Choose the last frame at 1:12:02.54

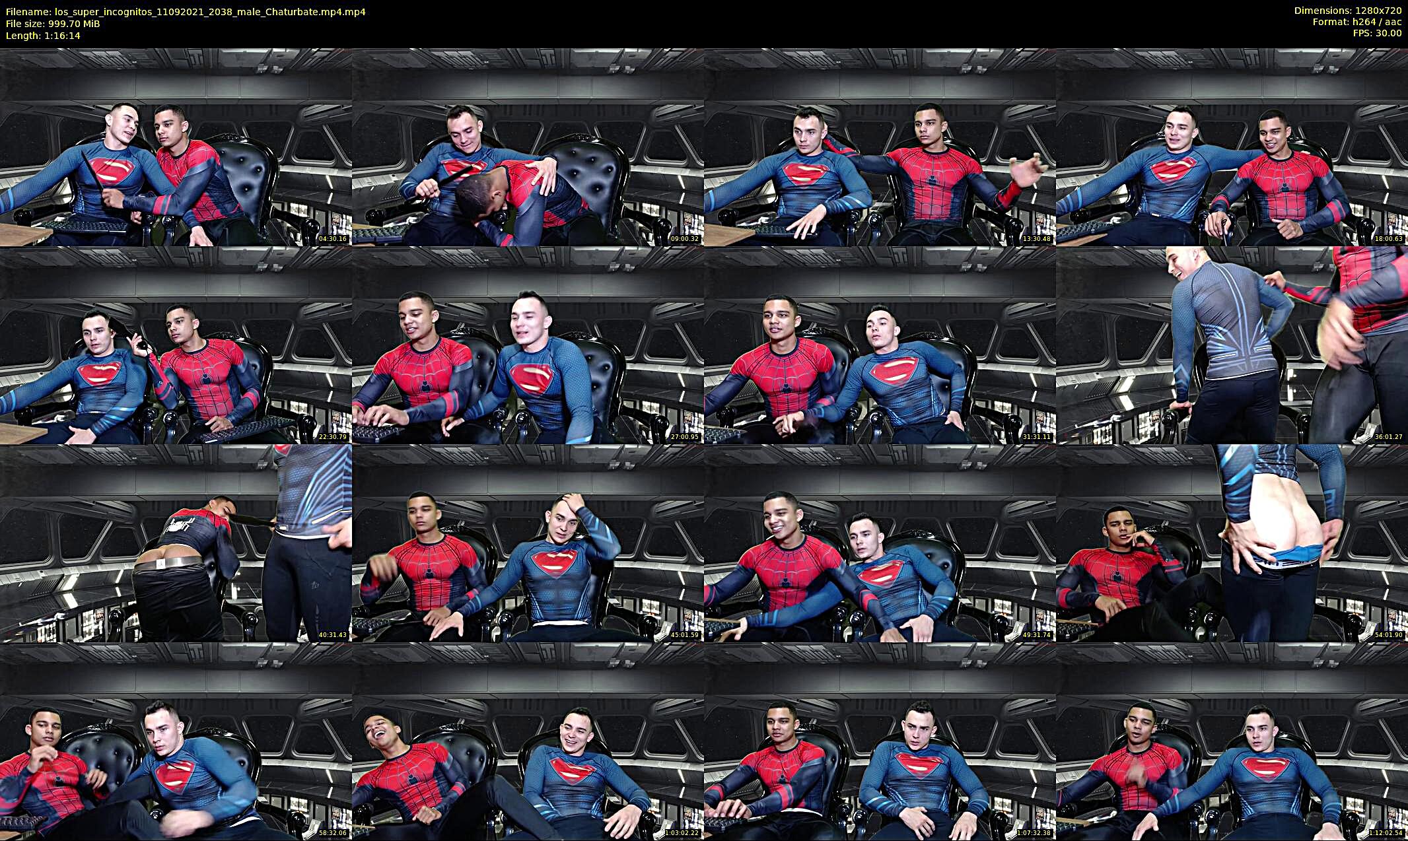point(1232,741)
